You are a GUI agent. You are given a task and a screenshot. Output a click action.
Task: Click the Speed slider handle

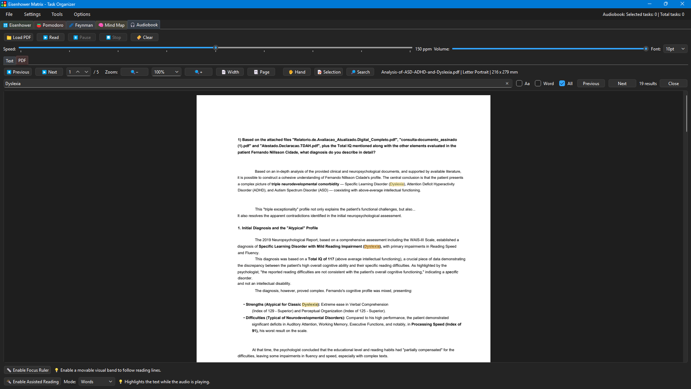pos(216,48)
